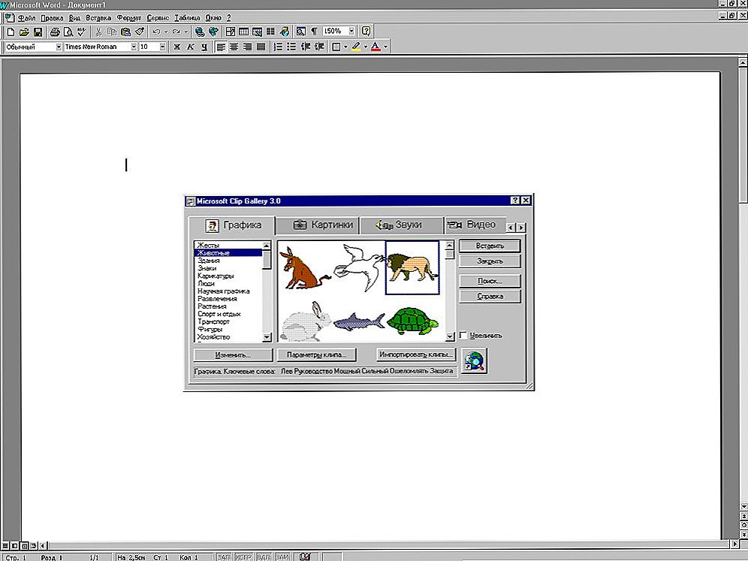
Task: Click the Поиск... button
Action: pos(490,281)
